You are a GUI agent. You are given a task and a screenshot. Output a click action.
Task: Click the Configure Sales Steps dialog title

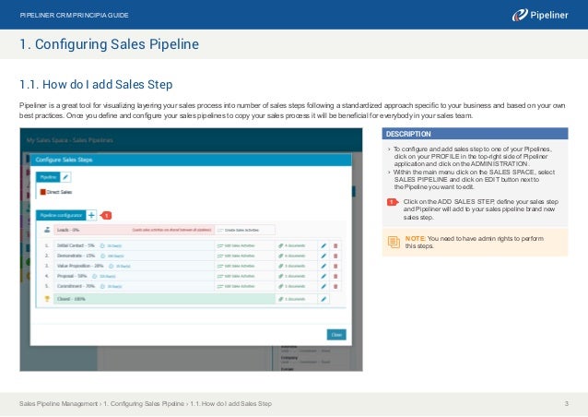(64, 160)
